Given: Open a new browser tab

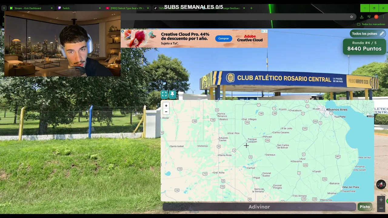Looking at the screenshot, I should pyautogui.click(x=251, y=8).
